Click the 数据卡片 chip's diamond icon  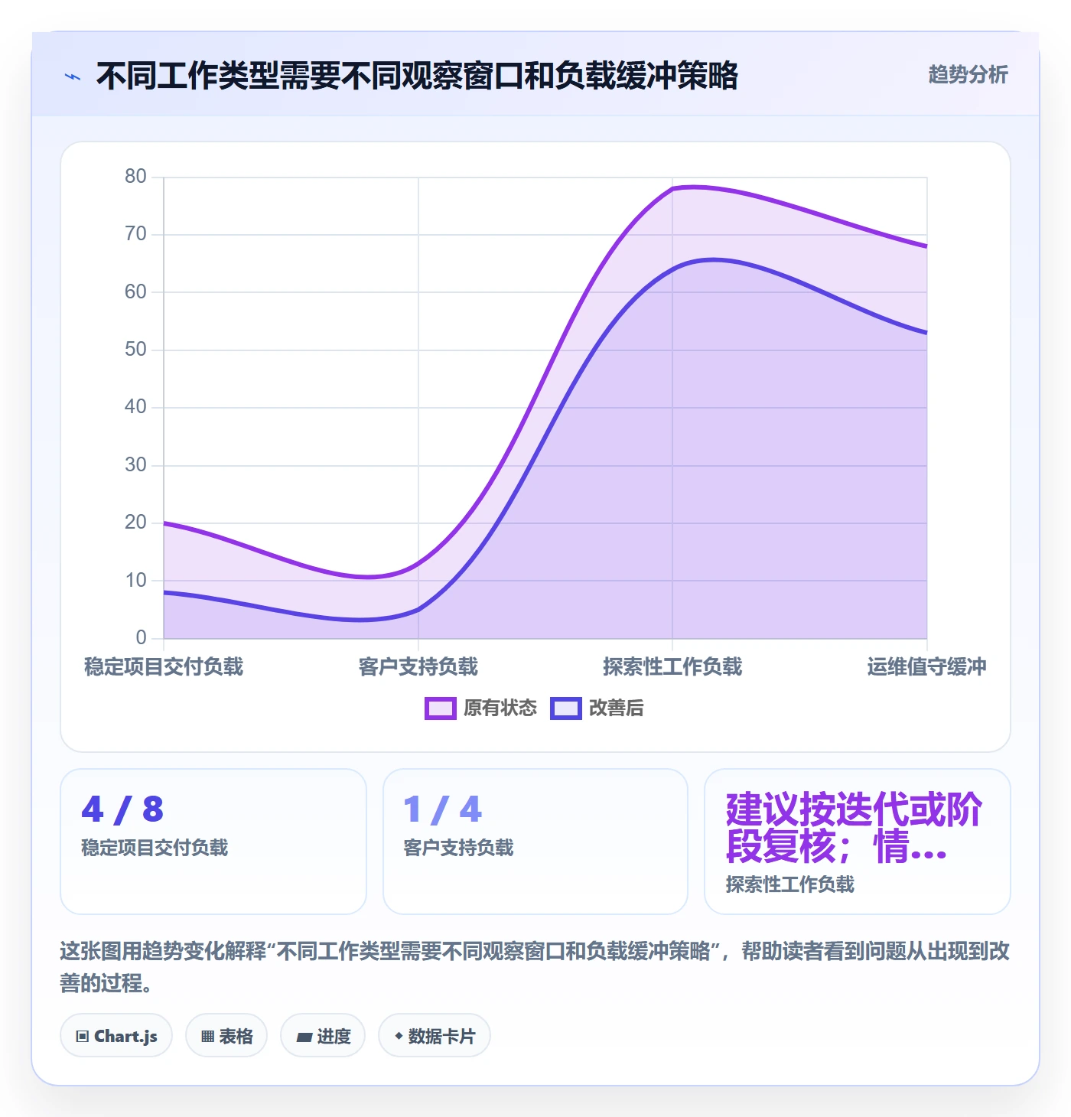[399, 1036]
